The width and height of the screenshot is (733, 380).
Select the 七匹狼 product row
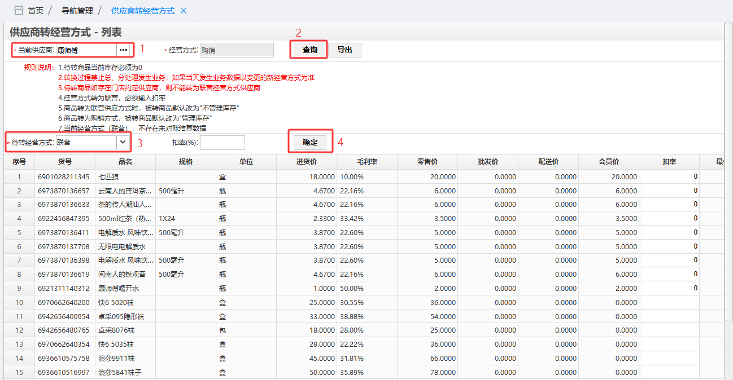125,177
